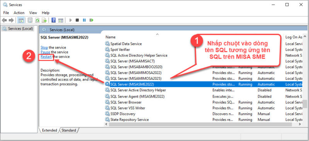This screenshot has width=309, height=141.
Task: Open the blue Help question-mark toolbar icon
Action: 53,20
